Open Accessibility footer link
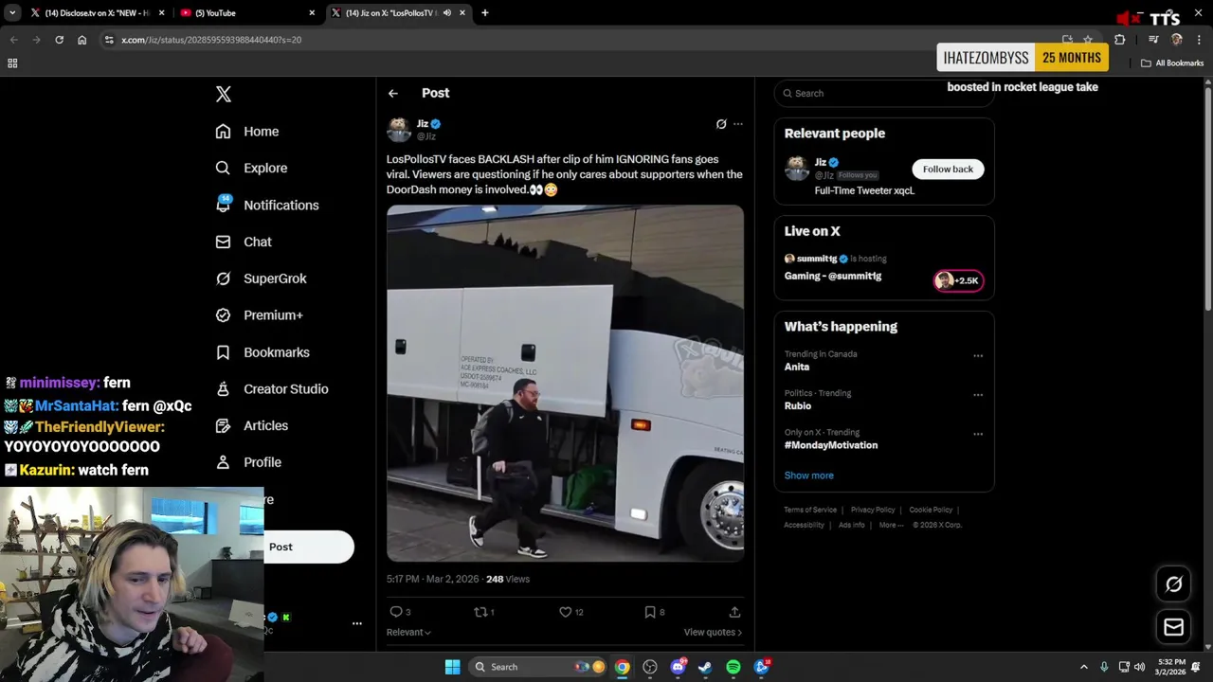1213x682 pixels. [x=804, y=525]
